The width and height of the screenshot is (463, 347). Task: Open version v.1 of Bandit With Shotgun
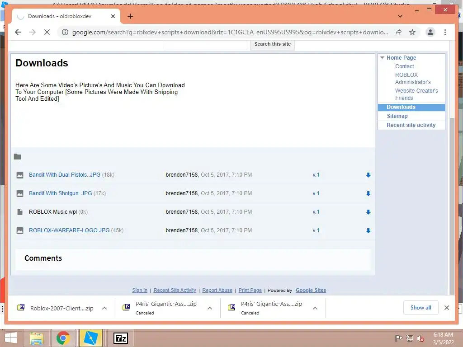pyautogui.click(x=316, y=193)
